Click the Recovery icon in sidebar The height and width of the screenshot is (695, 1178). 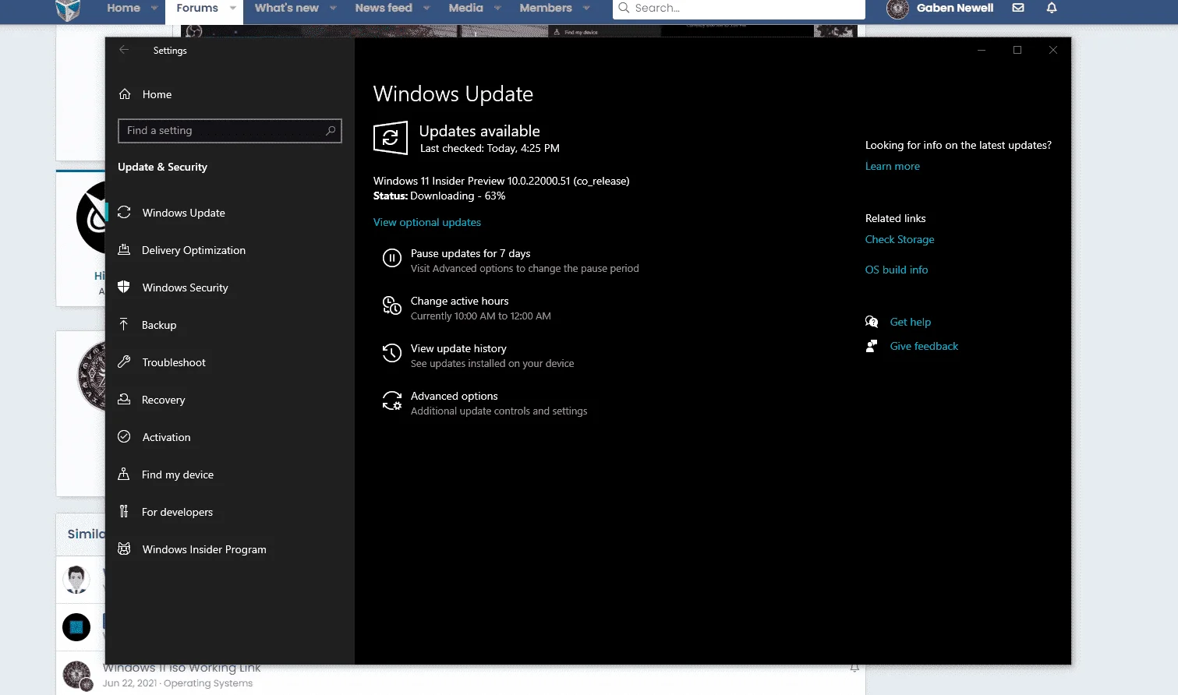(x=124, y=399)
